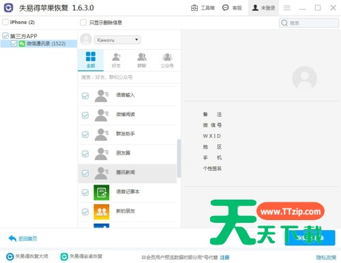341x263 pixels.
Task: Click the 失易得恢复大师 logo icon
Action: pos(10,257)
